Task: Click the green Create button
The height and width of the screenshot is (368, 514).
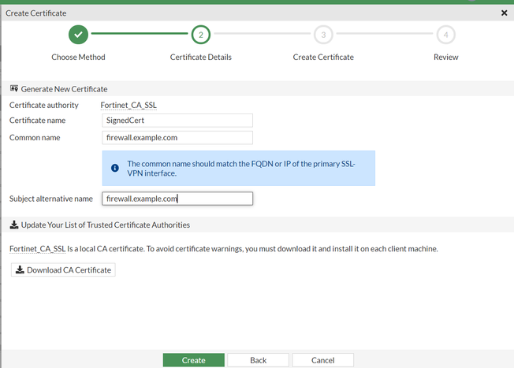Action: (193, 360)
